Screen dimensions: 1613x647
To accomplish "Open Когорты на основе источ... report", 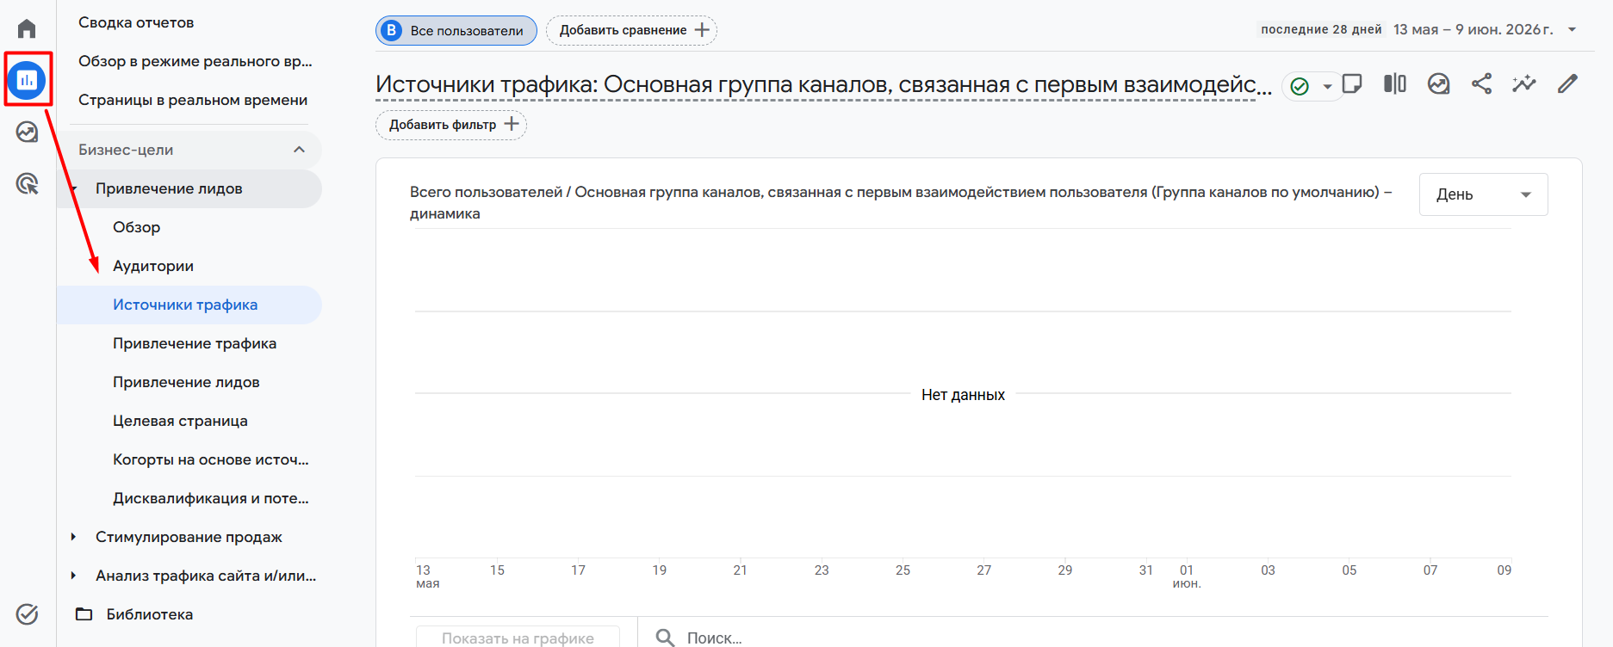I will pyautogui.click(x=211, y=459).
